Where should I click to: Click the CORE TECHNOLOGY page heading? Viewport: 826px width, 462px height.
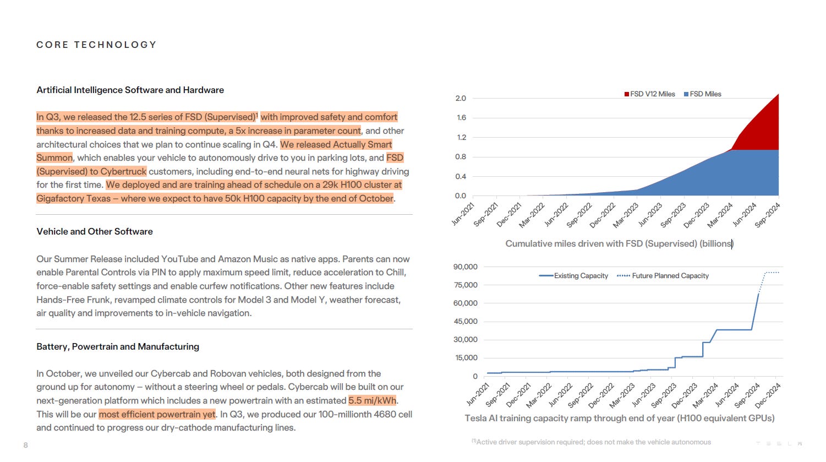tap(96, 45)
